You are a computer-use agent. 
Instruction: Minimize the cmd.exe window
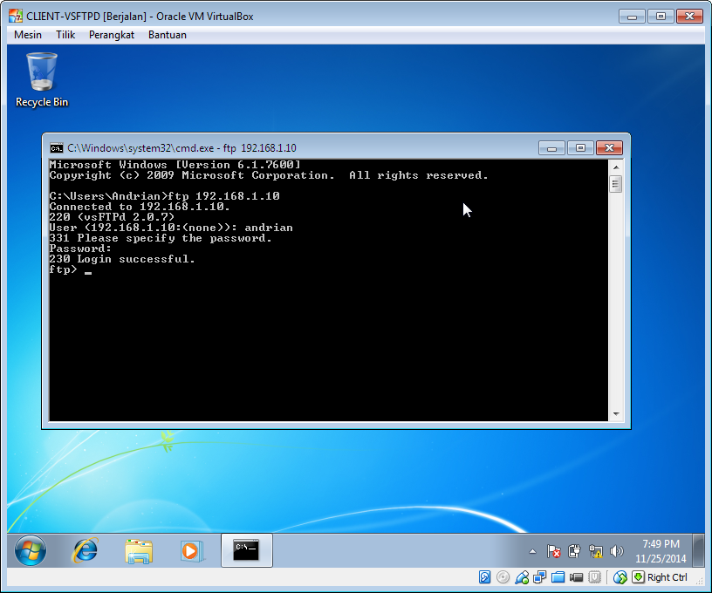[551, 148]
